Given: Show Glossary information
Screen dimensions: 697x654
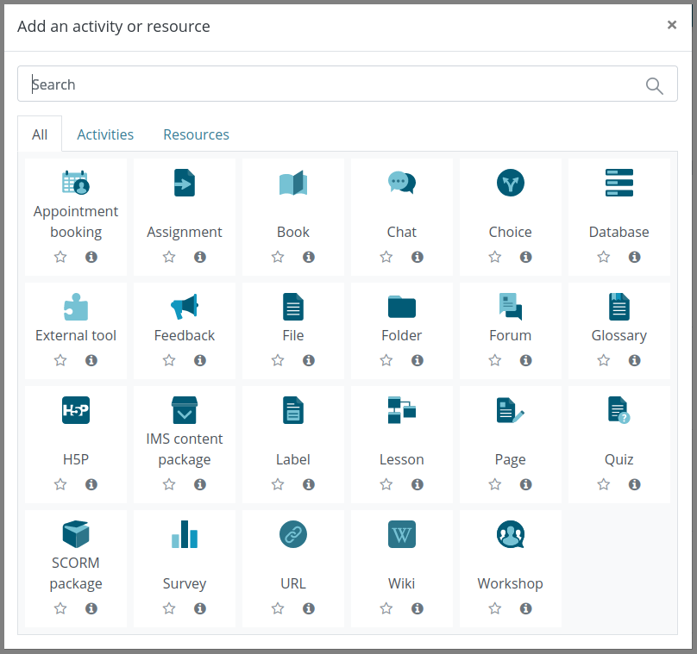Looking at the screenshot, I should (634, 360).
